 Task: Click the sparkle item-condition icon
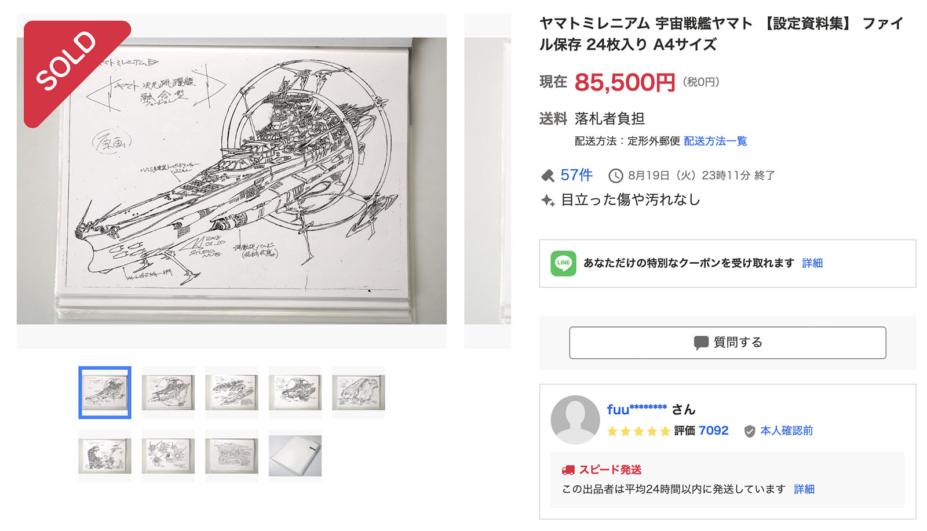548,201
